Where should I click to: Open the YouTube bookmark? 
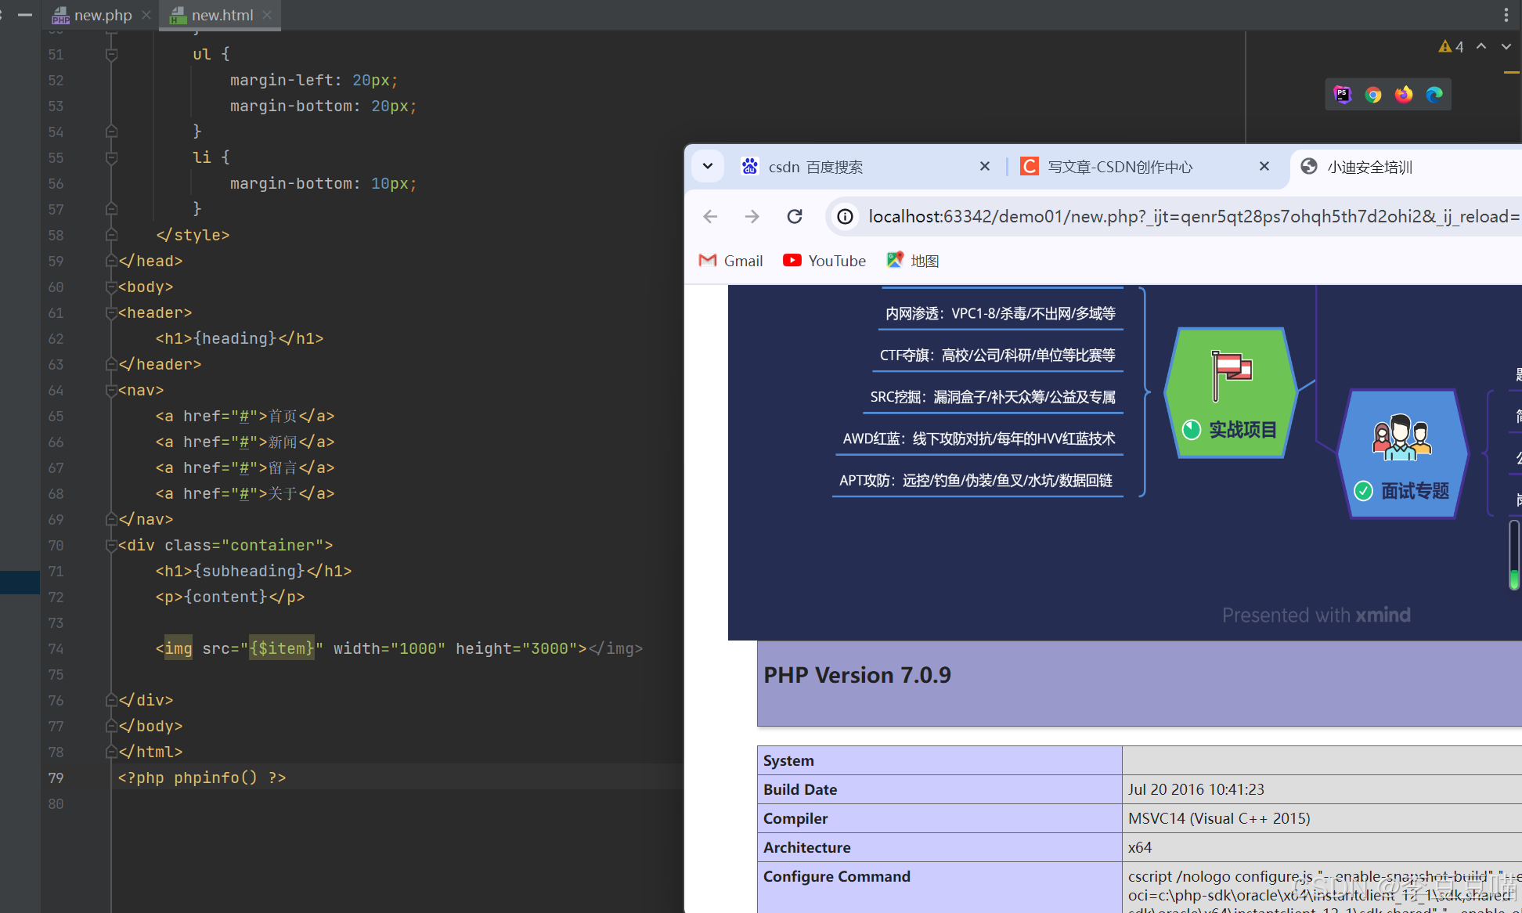(x=824, y=261)
